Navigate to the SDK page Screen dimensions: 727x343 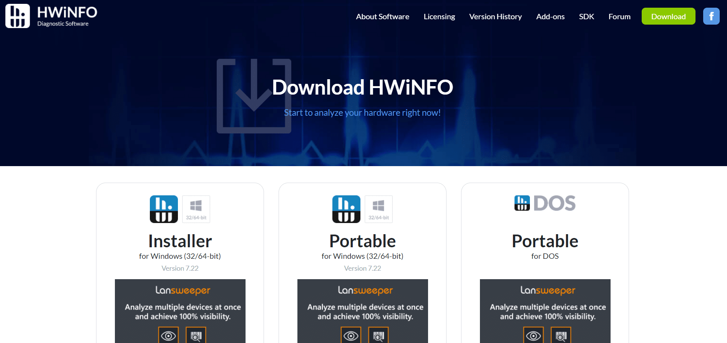pyautogui.click(x=586, y=17)
